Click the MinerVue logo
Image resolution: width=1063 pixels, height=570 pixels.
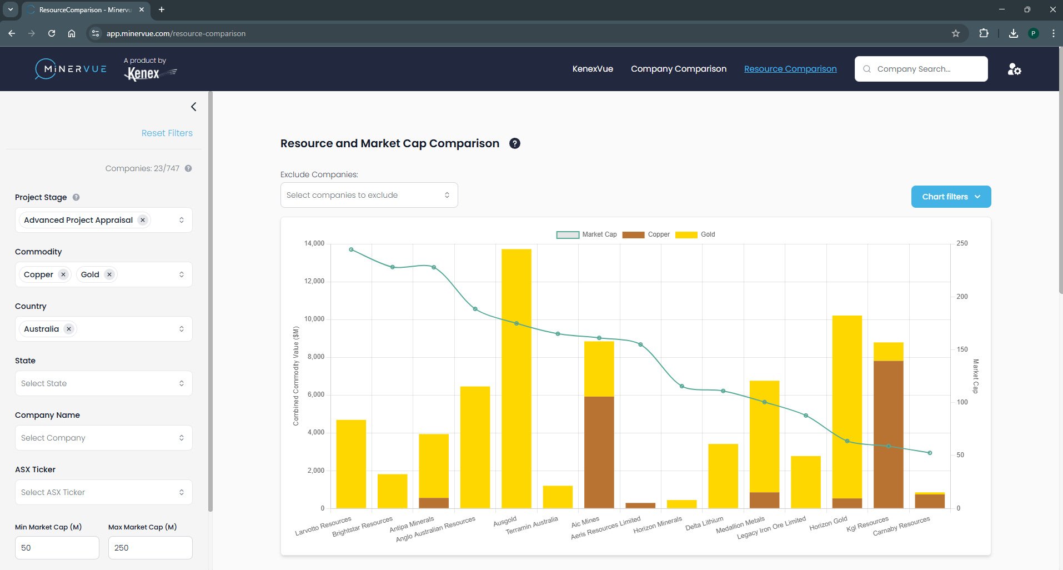point(71,69)
